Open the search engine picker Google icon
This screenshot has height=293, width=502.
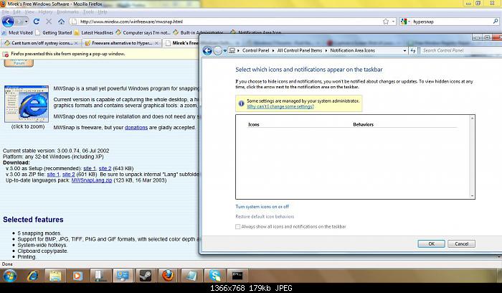coord(404,22)
